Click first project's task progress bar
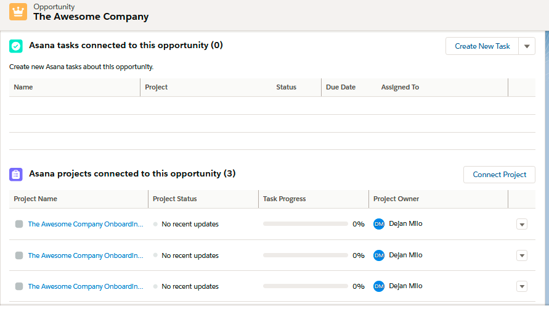549x311 pixels. (x=305, y=225)
